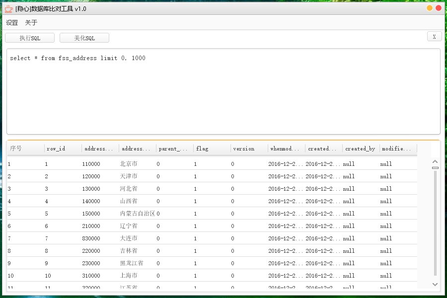Click the Java coffee cup app icon
Screen dimensions: 447x298
click(x=8, y=9)
